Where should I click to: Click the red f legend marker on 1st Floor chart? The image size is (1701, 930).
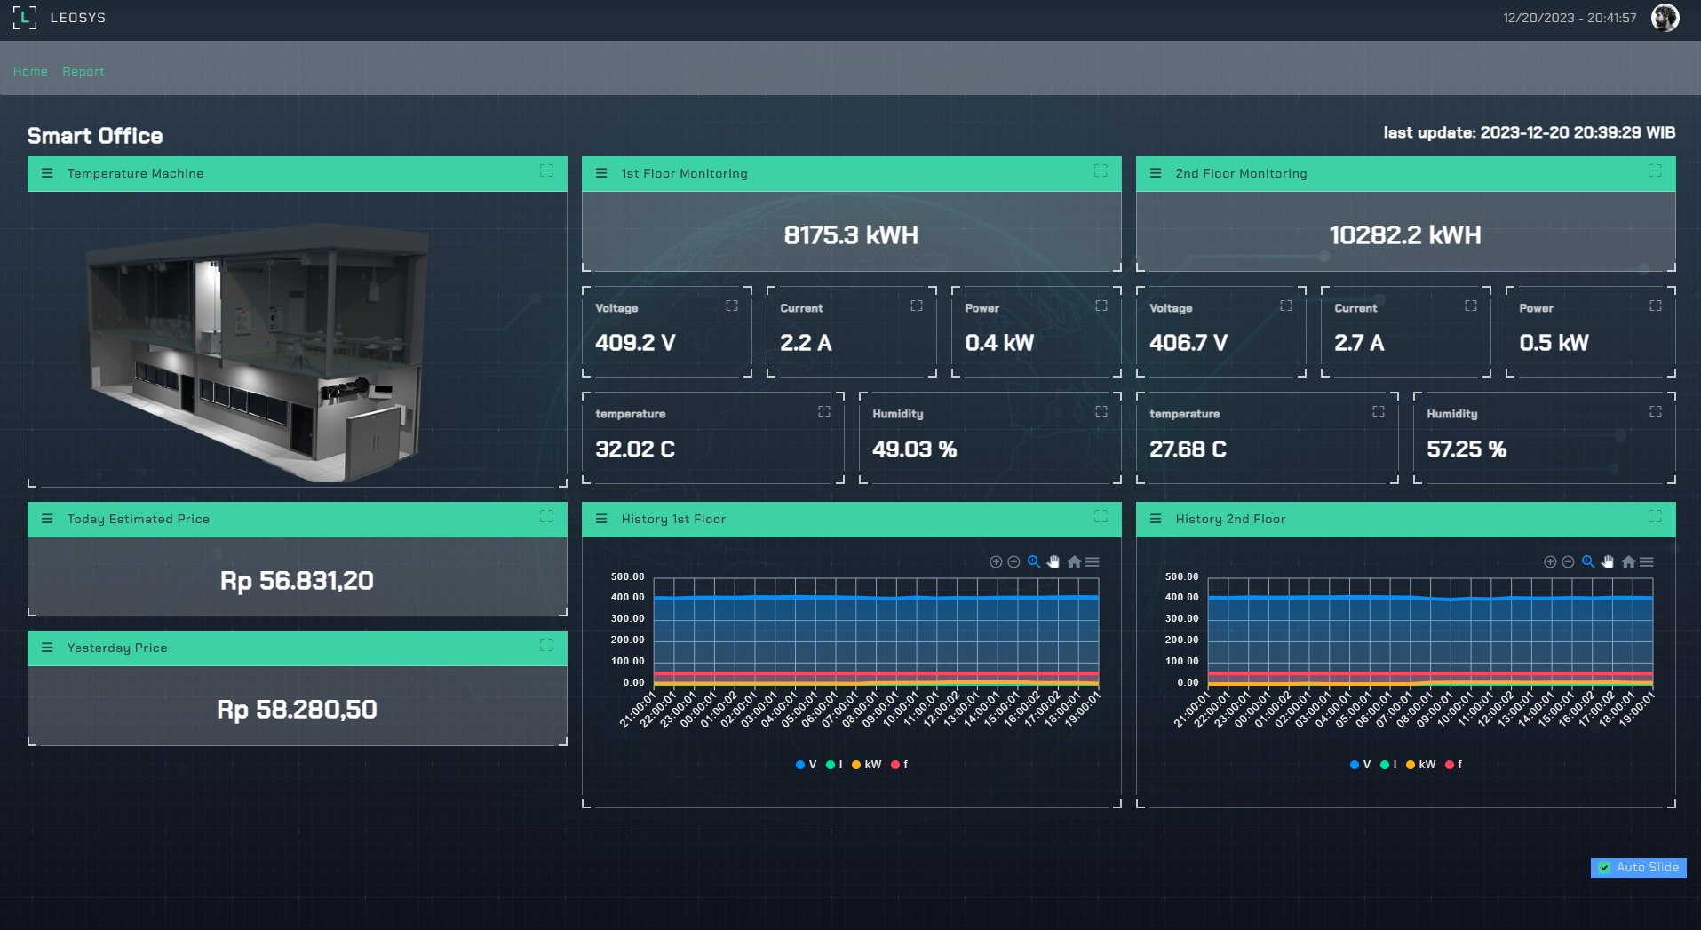tap(895, 765)
